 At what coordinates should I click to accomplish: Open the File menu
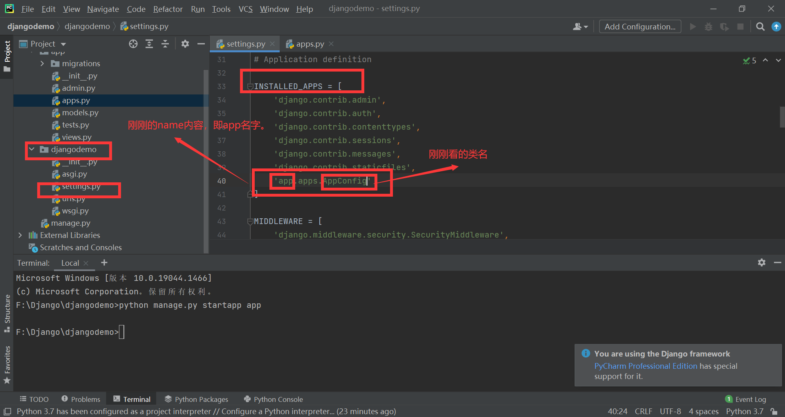coord(27,9)
